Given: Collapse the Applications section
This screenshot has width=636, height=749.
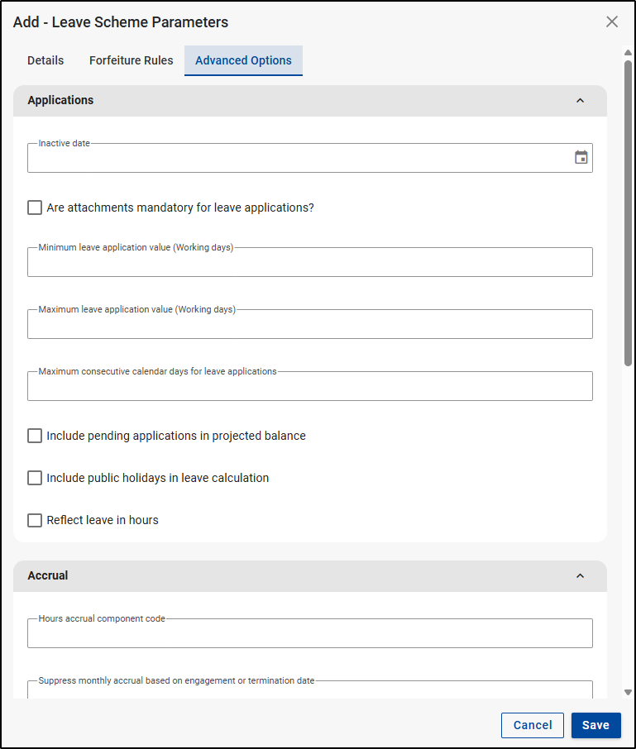Looking at the screenshot, I should (x=580, y=101).
